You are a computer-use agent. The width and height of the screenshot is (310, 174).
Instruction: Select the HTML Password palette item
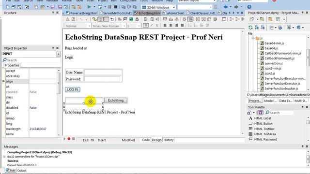265,139
